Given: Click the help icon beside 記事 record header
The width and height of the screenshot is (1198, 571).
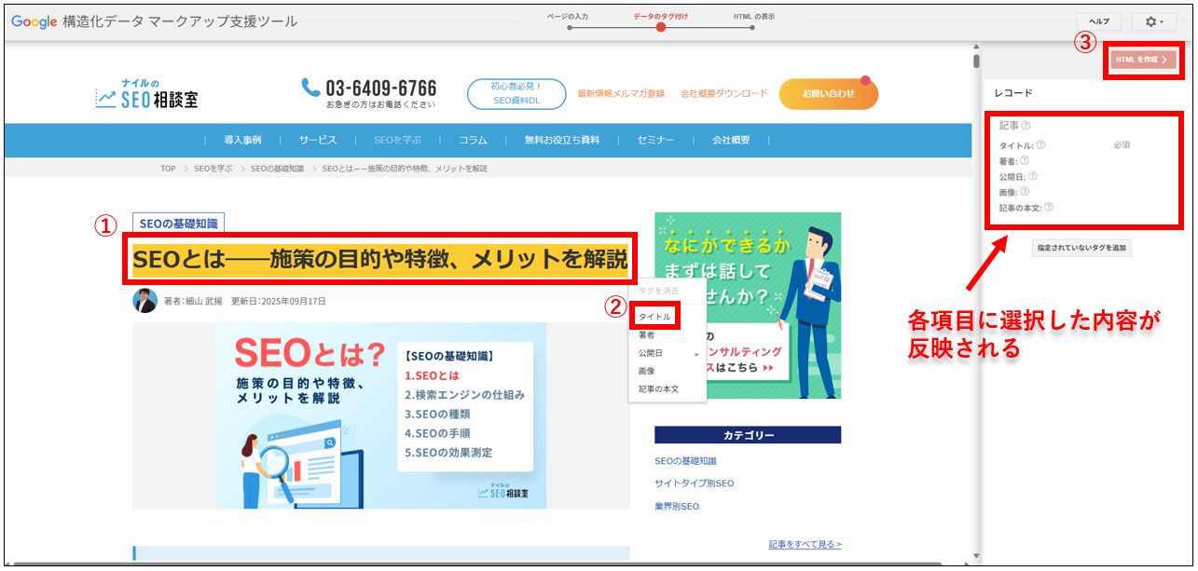Looking at the screenshot, I should pos(1026,126).
